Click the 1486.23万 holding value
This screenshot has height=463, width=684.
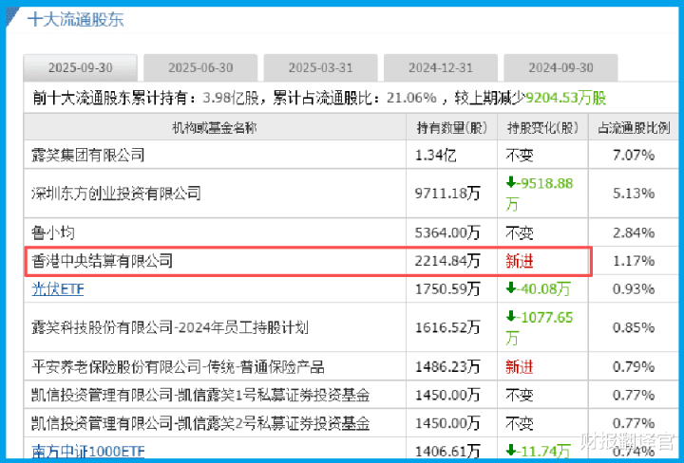pyautogui.click(x=447, y=367)
